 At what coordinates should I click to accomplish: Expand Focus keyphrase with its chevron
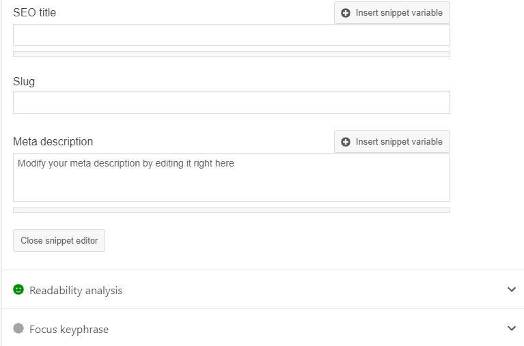[512, 328]
